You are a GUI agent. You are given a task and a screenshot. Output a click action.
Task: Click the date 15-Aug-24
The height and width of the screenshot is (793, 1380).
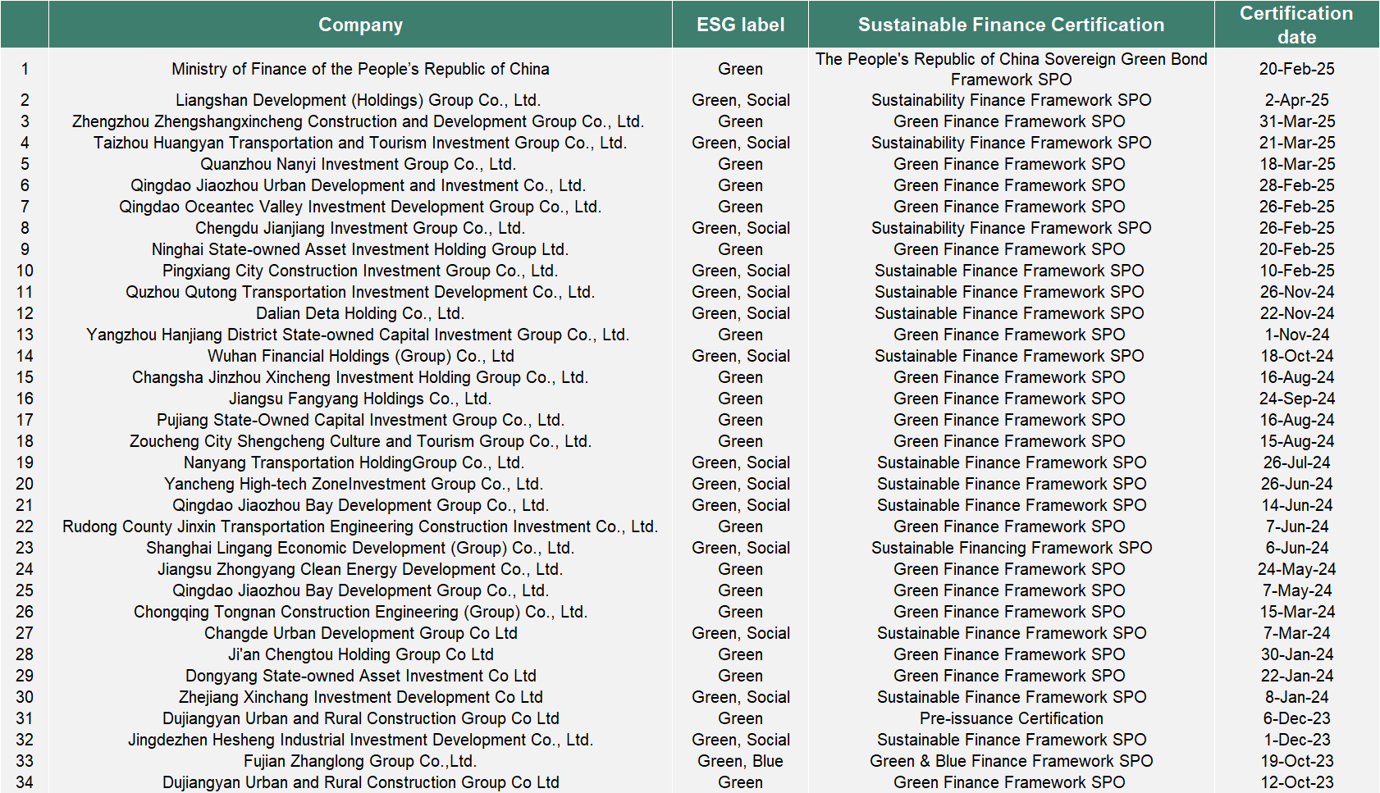(1296, 441)
